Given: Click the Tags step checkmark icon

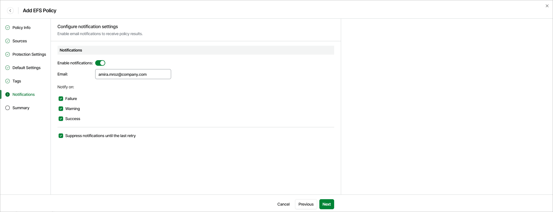Looking at the screenshot, I should click(7, 81).
